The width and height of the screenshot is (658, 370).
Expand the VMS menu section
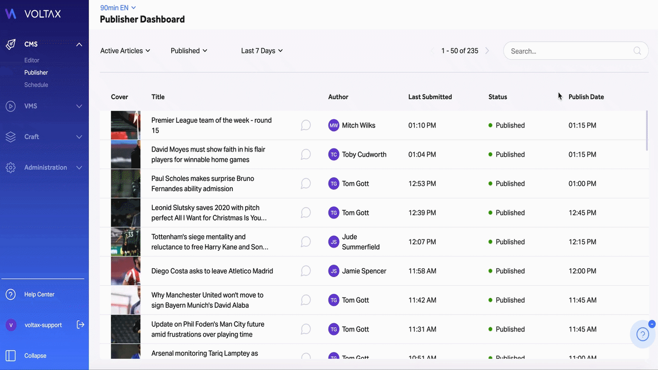pyautogui.click(x=79, y=106)
